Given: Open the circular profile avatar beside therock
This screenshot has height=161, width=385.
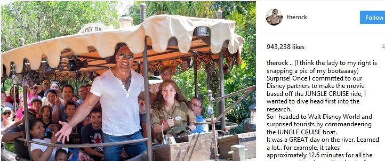Looking at the screenshot, I should (274, 17).
